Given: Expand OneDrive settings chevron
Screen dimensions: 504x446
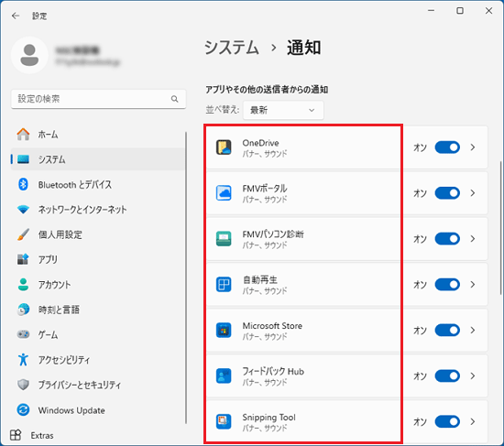Looking at the screenshot, I should 473,147.
